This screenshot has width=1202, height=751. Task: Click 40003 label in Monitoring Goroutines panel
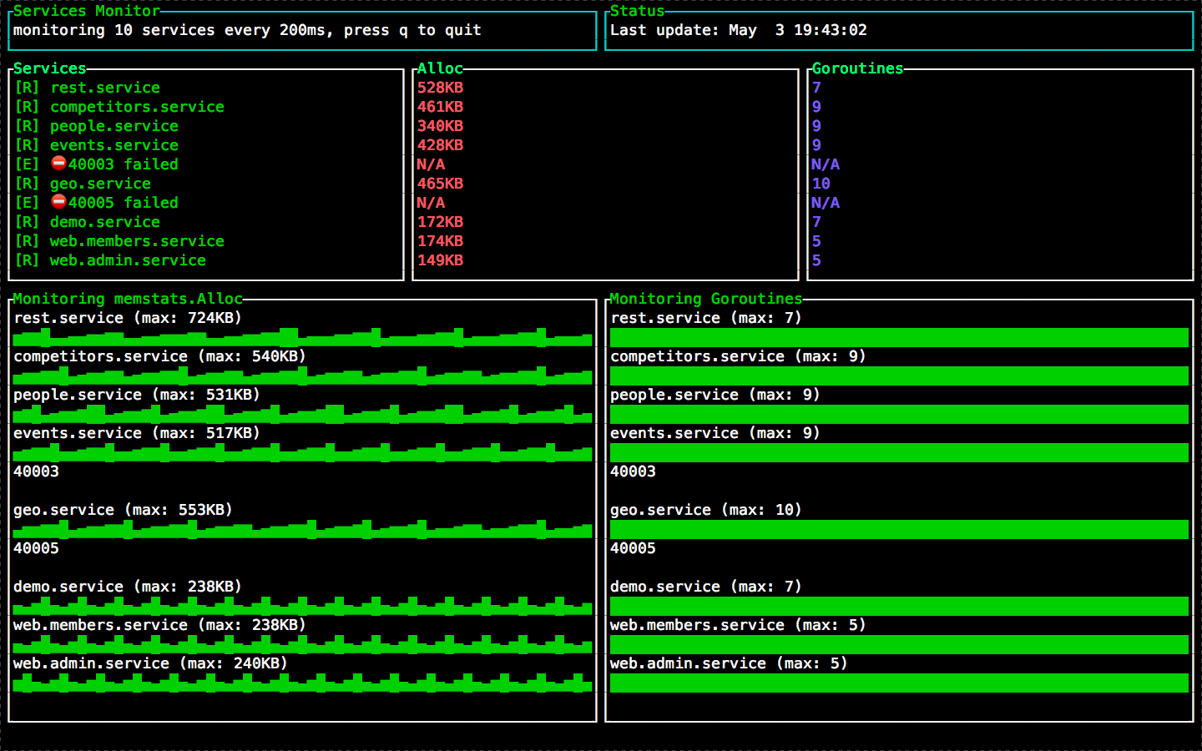tap(633, 471)
